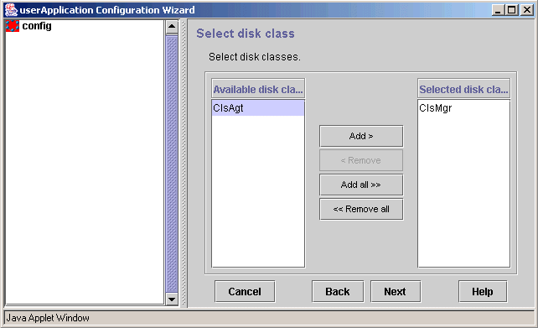This screenshot has height=328, width=538.
Task: Select ClsAgt in available disk classes
Action: point(258,108)
